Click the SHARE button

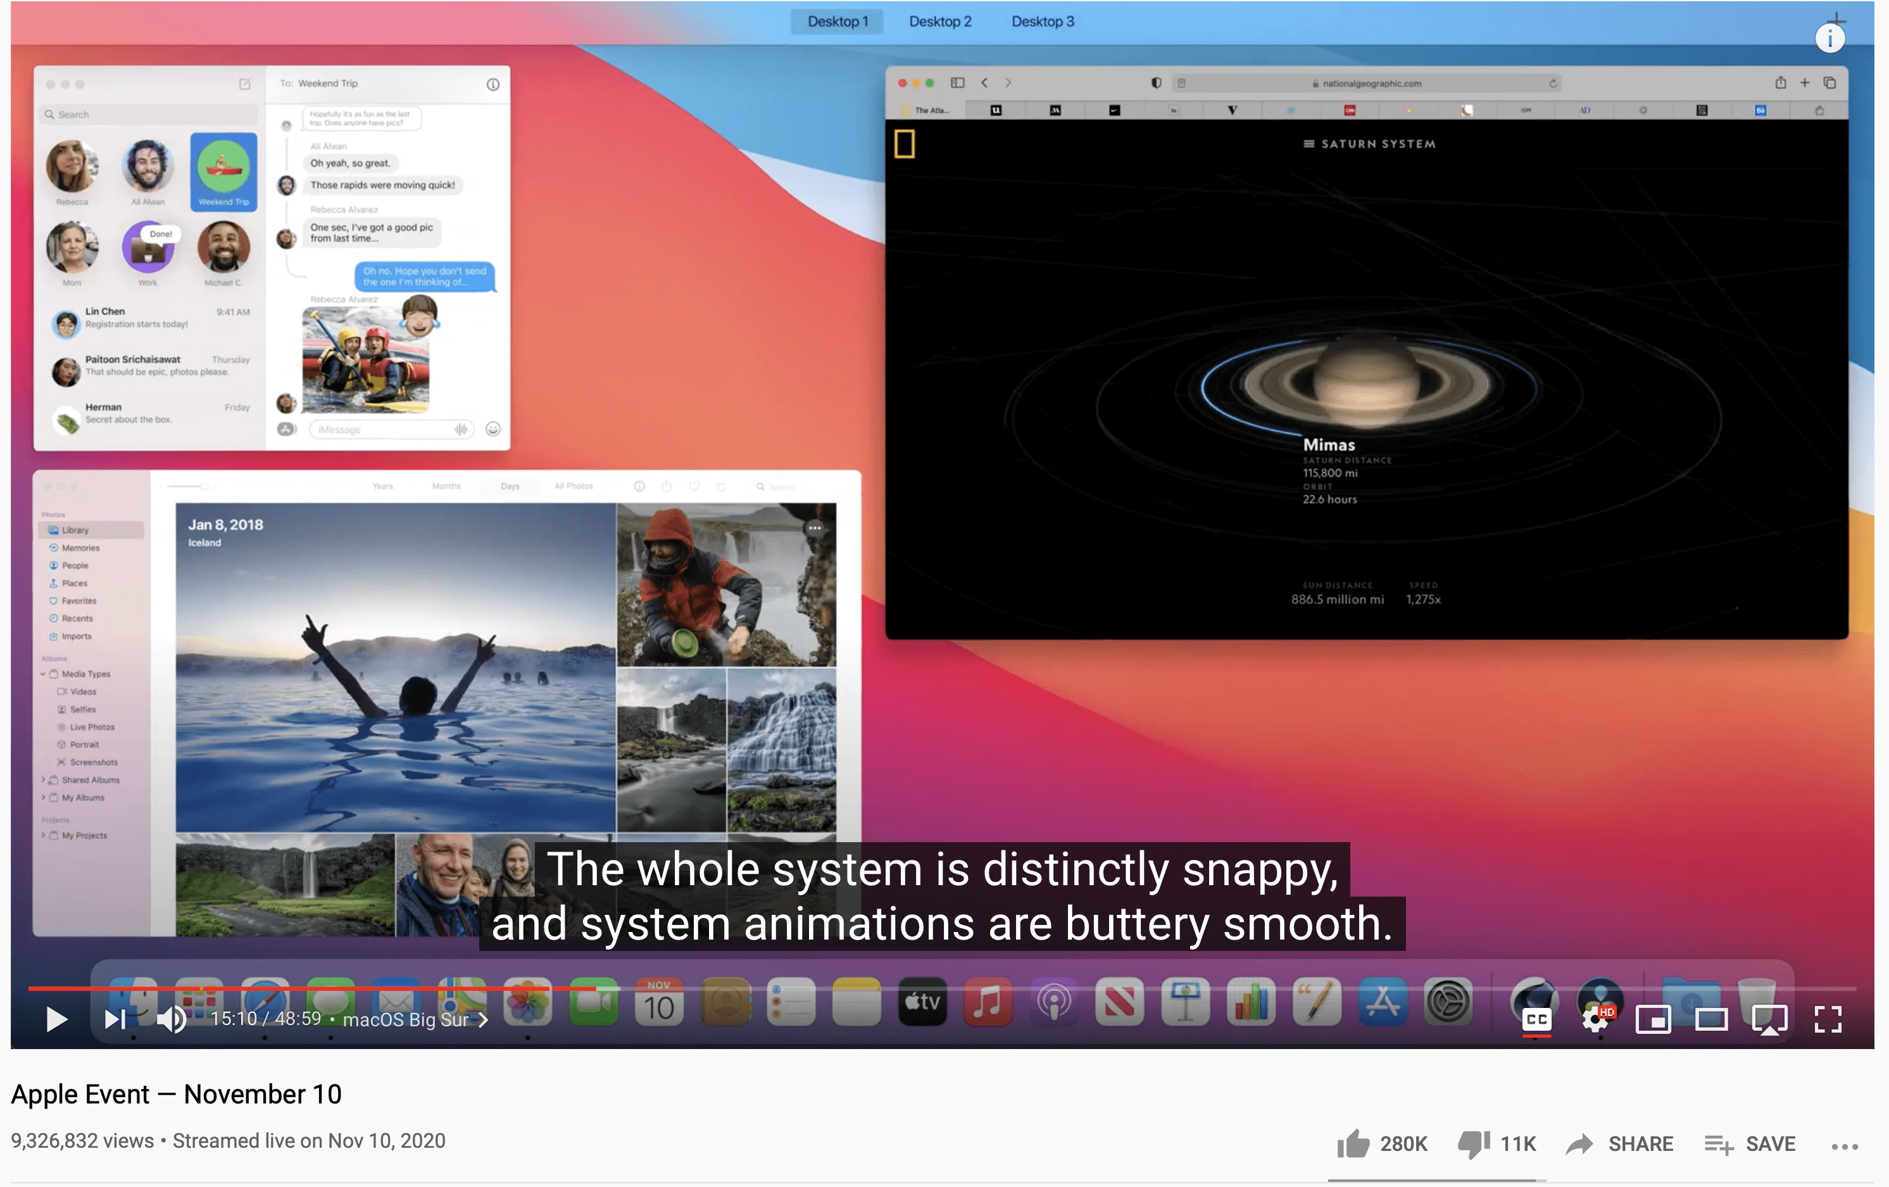click(x=1619, y=1144)
